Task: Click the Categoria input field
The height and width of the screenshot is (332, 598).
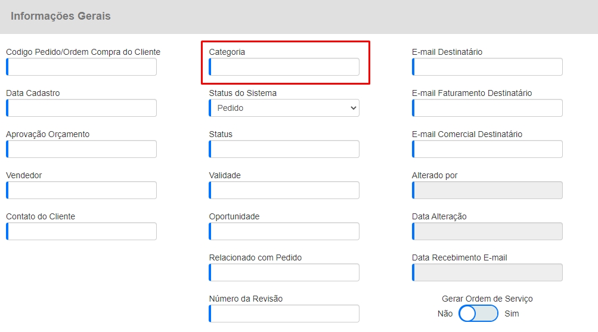Action: [284, 67]
